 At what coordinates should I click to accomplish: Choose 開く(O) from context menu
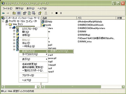[33, 32]
